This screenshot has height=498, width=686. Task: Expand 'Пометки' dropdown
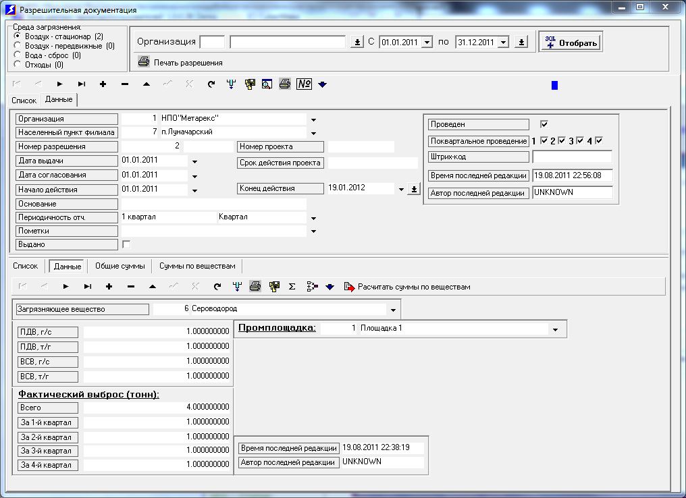point(313,231)
